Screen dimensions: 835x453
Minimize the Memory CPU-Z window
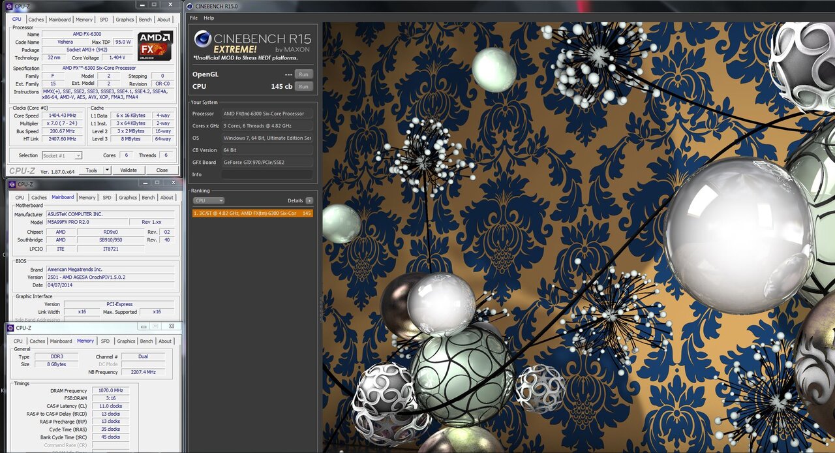click(142, 326)
